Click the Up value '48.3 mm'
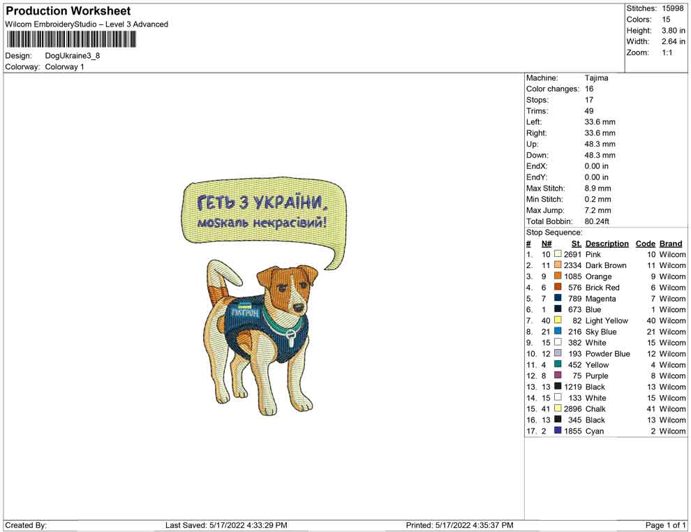691x532 pixels. click(x=600, y=144)
